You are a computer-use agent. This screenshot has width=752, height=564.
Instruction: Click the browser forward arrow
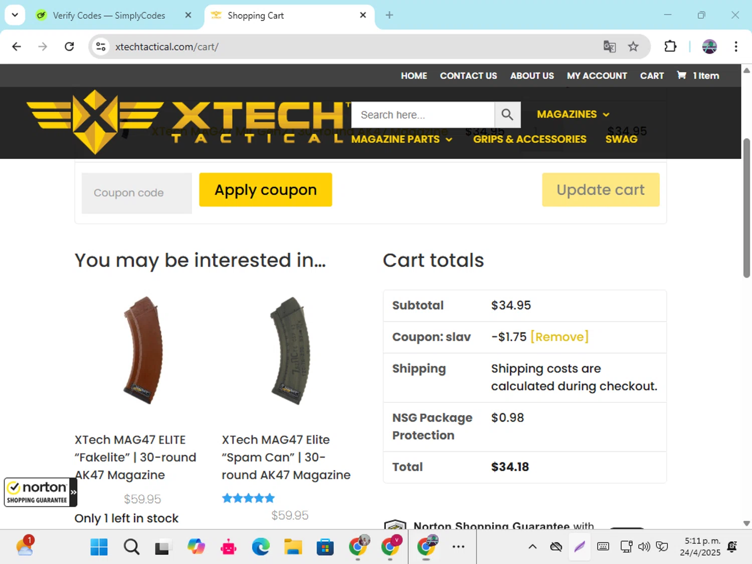click(x=43, y=47)
